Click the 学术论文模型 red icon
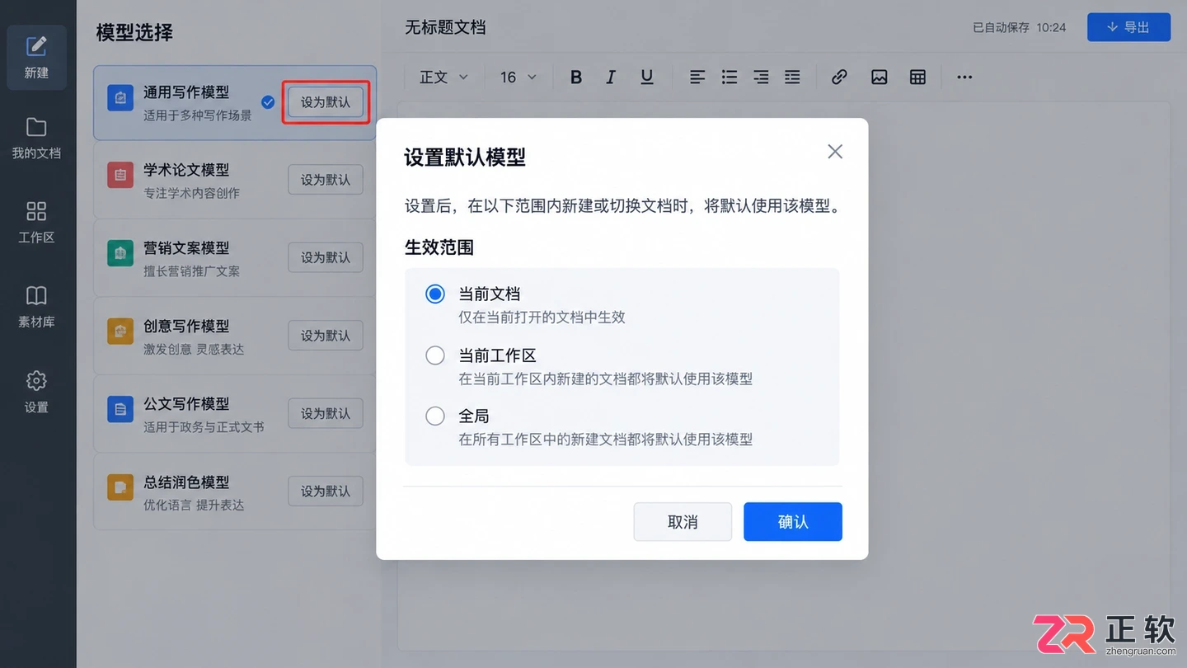This screenshot has height=668, width=1187. point(120,175)
